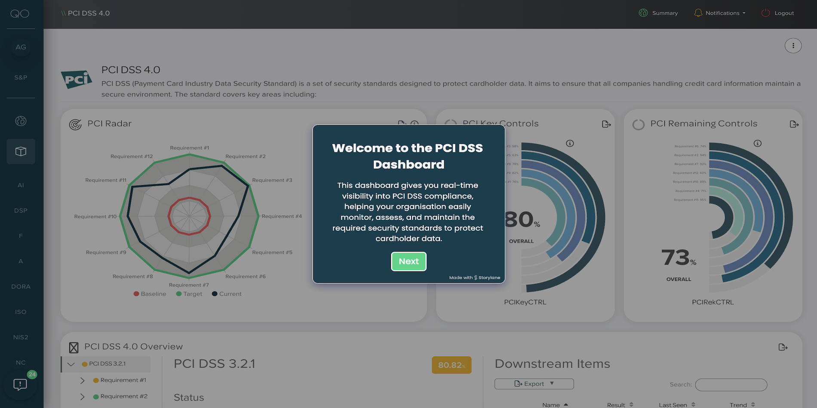Toggle the Current legend series
Screen dimensions: 817x408
(x=227, y=294)
